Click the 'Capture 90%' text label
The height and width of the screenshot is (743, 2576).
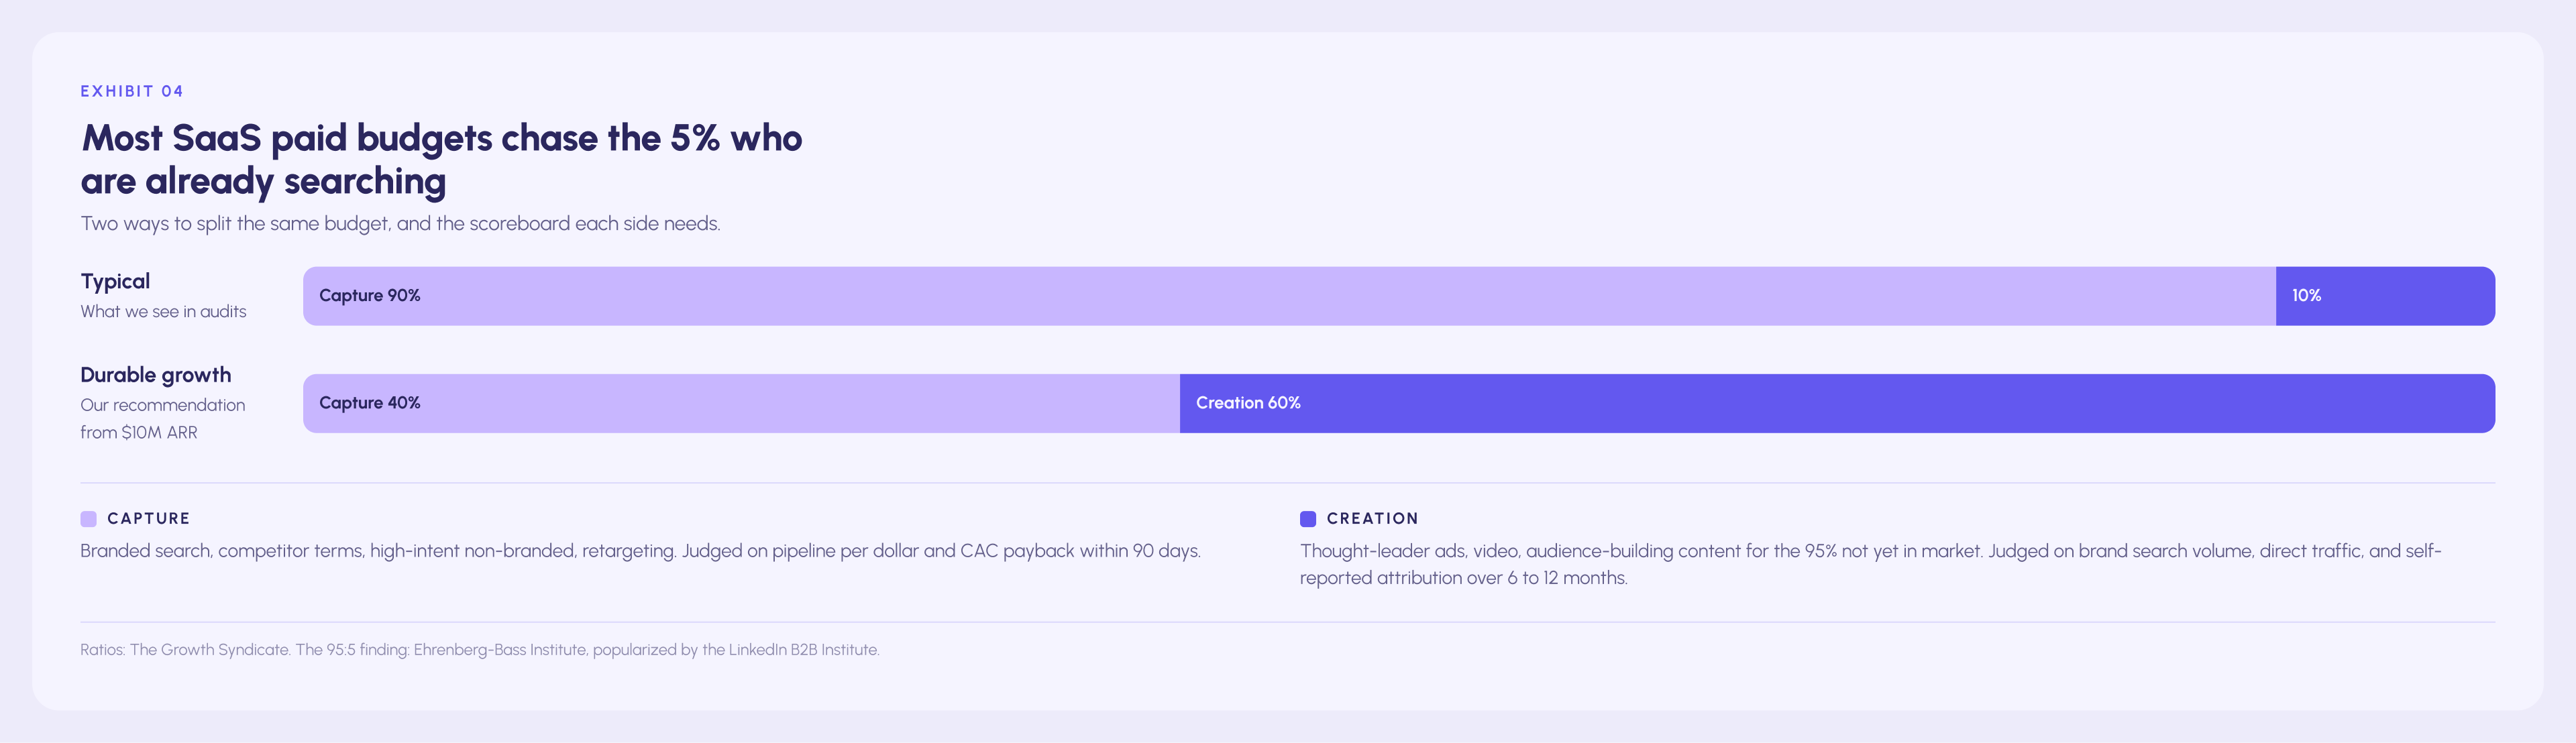pyautogui.click(x=369, y=296)
